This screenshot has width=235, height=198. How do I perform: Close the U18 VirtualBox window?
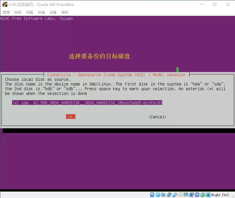pos(228,4)
